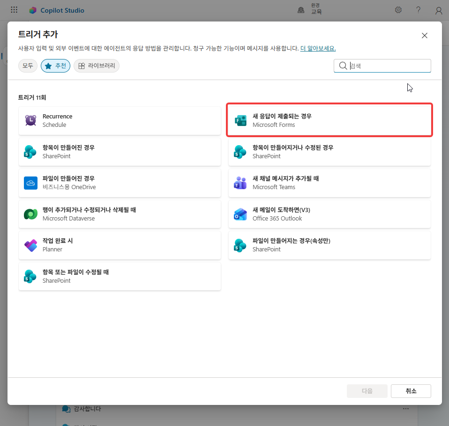This screenshot has width=449, height=426.
Task: Pick the 항목이 만들어진 경우 trigger
Action: coord(120,152)
